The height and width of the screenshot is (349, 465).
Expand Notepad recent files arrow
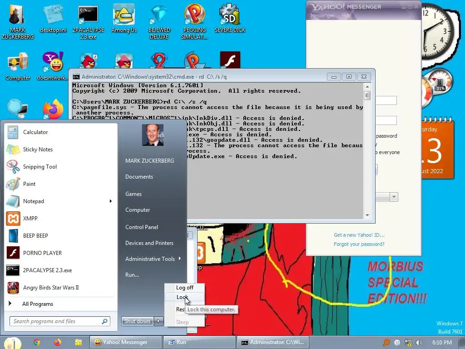pyautogui.click(x=111, y=201)
